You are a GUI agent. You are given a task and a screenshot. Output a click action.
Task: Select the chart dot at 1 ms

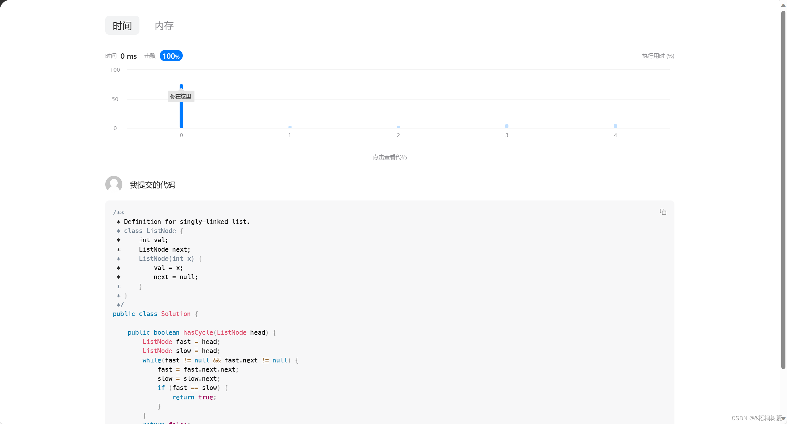click(x=290, y=127)
